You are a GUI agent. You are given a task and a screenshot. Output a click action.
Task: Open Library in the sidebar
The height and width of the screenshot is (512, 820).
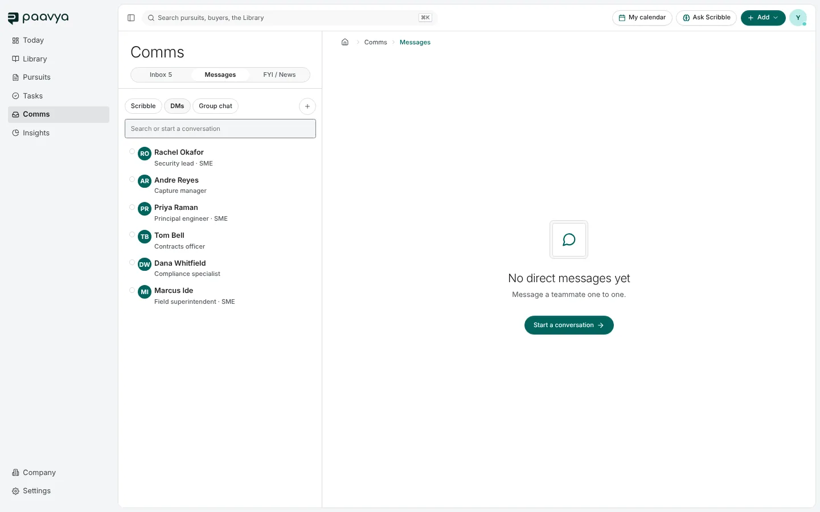pos(59,59)
